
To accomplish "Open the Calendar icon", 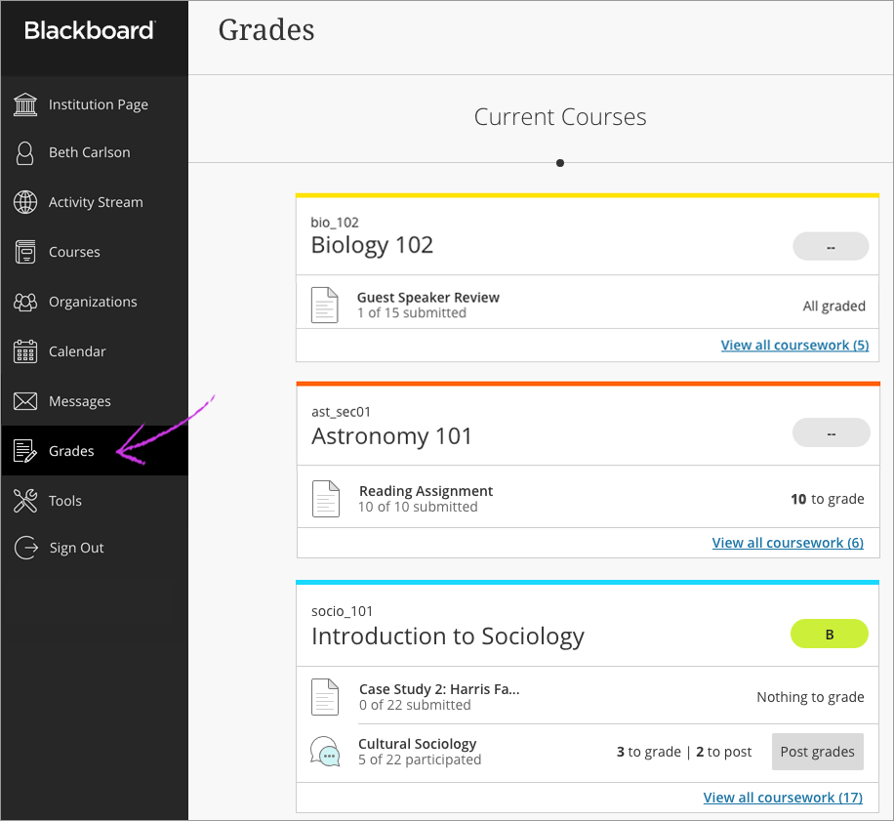I will point(23,351).
